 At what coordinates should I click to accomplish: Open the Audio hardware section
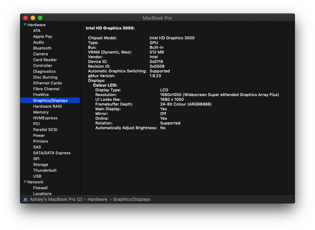pos(39,42)
